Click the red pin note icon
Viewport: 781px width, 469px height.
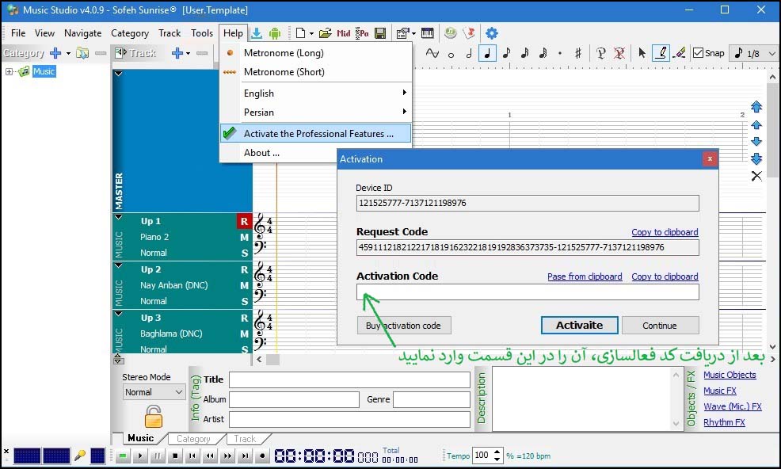click(469, 33)
